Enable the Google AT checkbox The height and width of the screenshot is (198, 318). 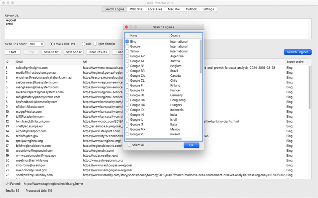[x=127, y=61]
